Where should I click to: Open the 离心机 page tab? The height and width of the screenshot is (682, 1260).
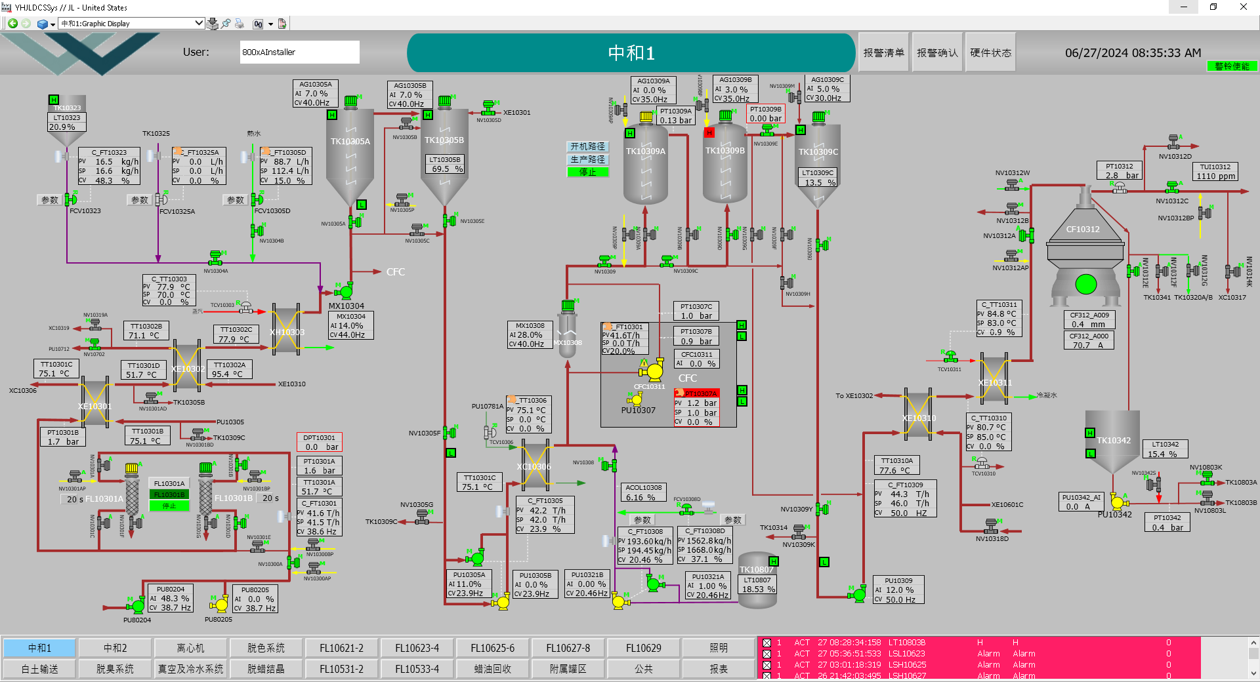coord(191,648)
